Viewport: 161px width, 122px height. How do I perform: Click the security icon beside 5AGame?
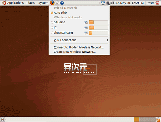pos(86,22)
